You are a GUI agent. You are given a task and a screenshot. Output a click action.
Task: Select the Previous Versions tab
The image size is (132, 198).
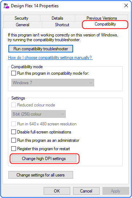point(101,18)
